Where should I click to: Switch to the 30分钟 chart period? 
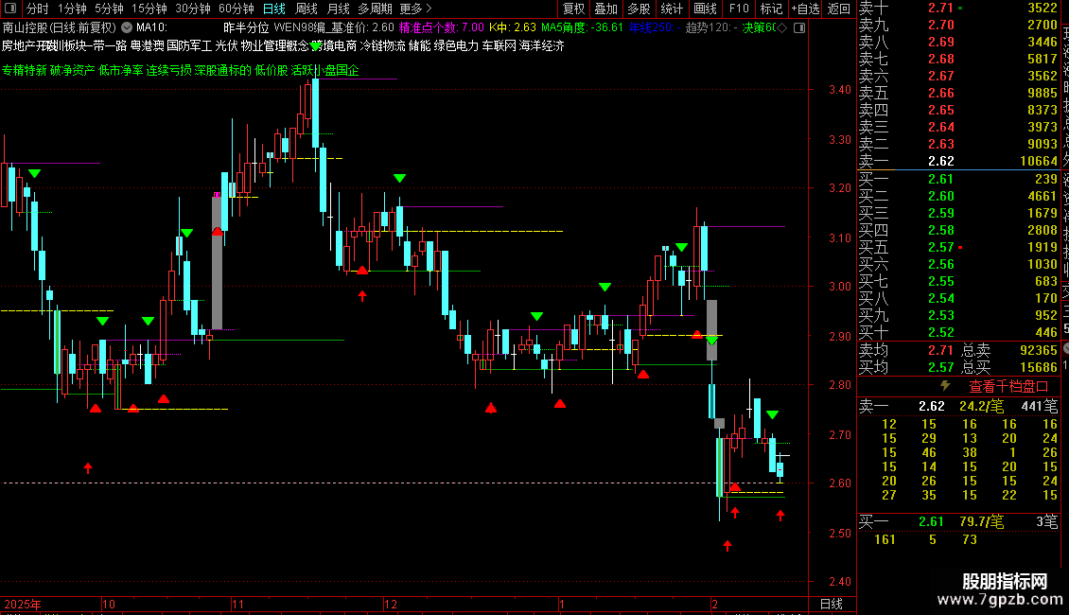[x=192, y=9]
